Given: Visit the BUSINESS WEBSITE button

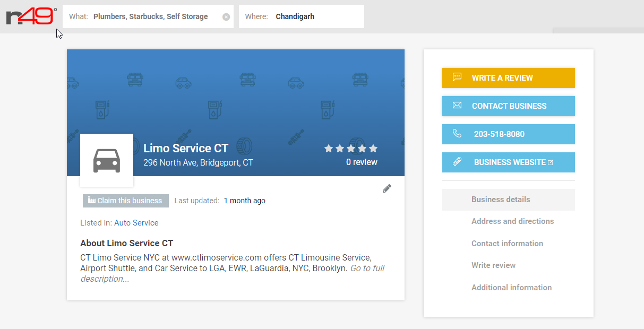Looking at the screenshot, I should click(509, 162).
